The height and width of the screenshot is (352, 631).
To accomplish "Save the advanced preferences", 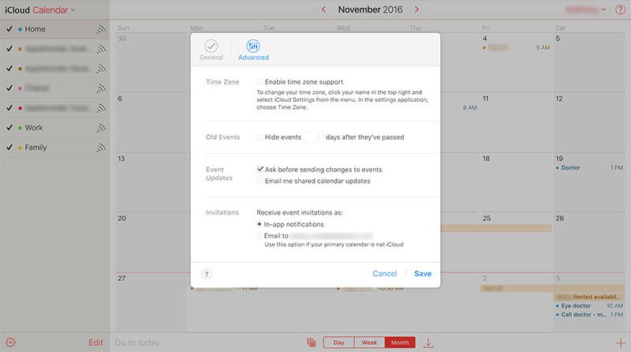I will 423,273.
